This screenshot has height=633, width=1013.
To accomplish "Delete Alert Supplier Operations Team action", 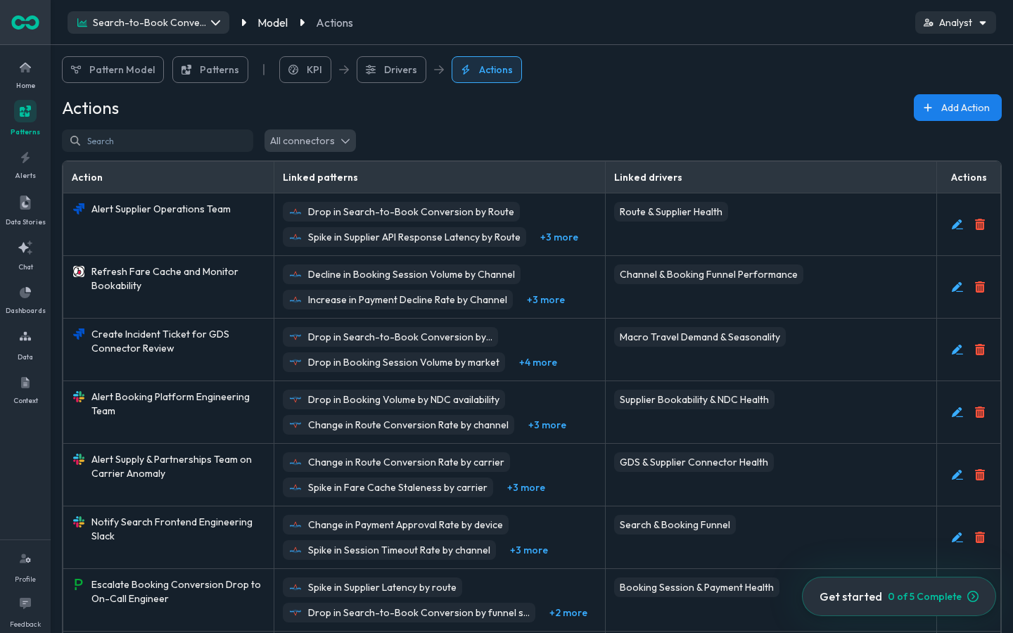I will [x=980, y=224].
